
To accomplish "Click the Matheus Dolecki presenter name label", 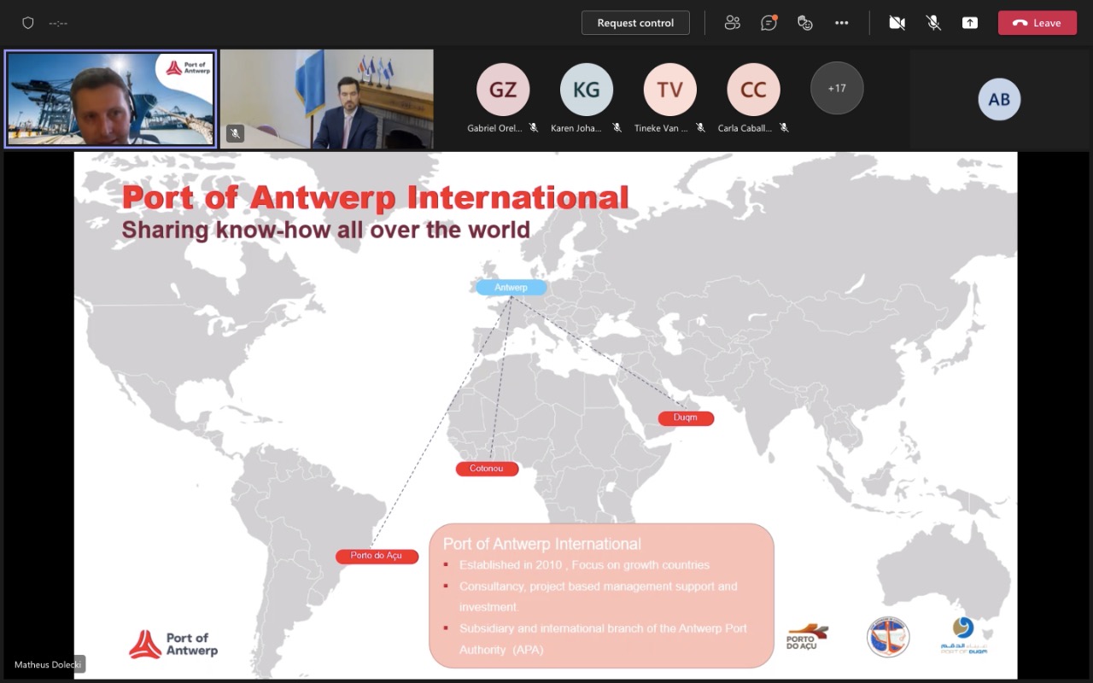I will 50,664.
